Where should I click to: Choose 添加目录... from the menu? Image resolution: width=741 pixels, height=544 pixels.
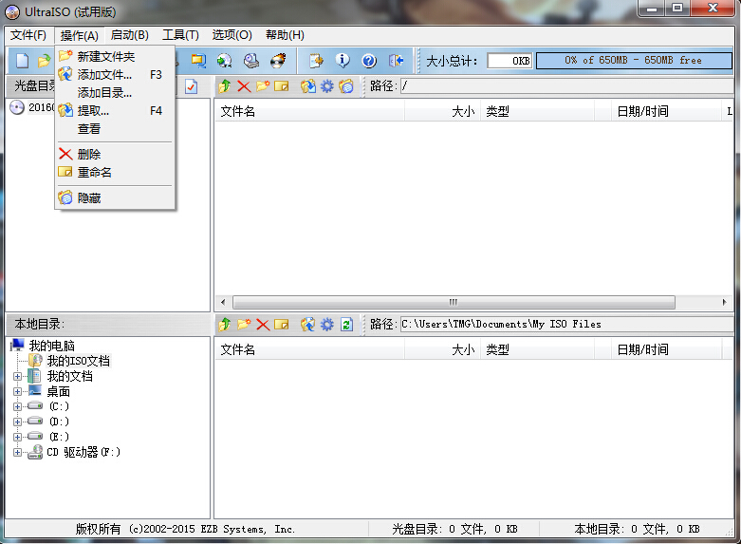115,93
